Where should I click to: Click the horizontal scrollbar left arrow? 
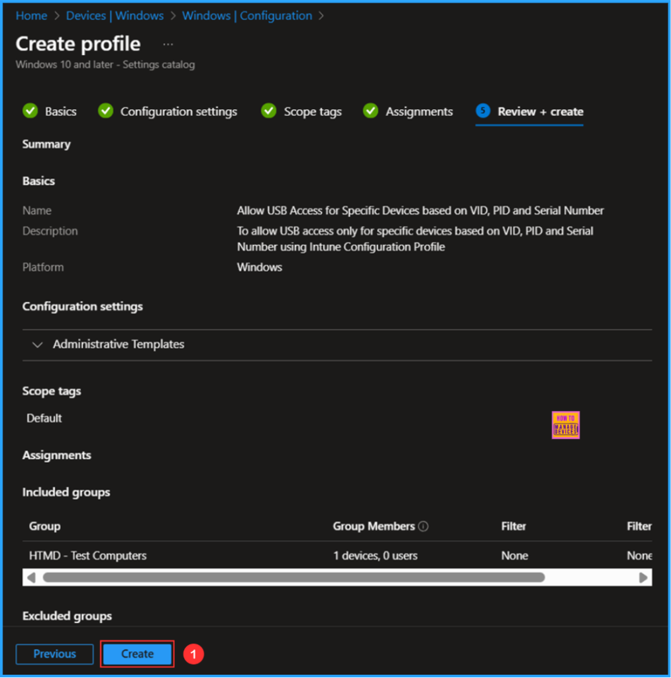[x=31, y=577]
